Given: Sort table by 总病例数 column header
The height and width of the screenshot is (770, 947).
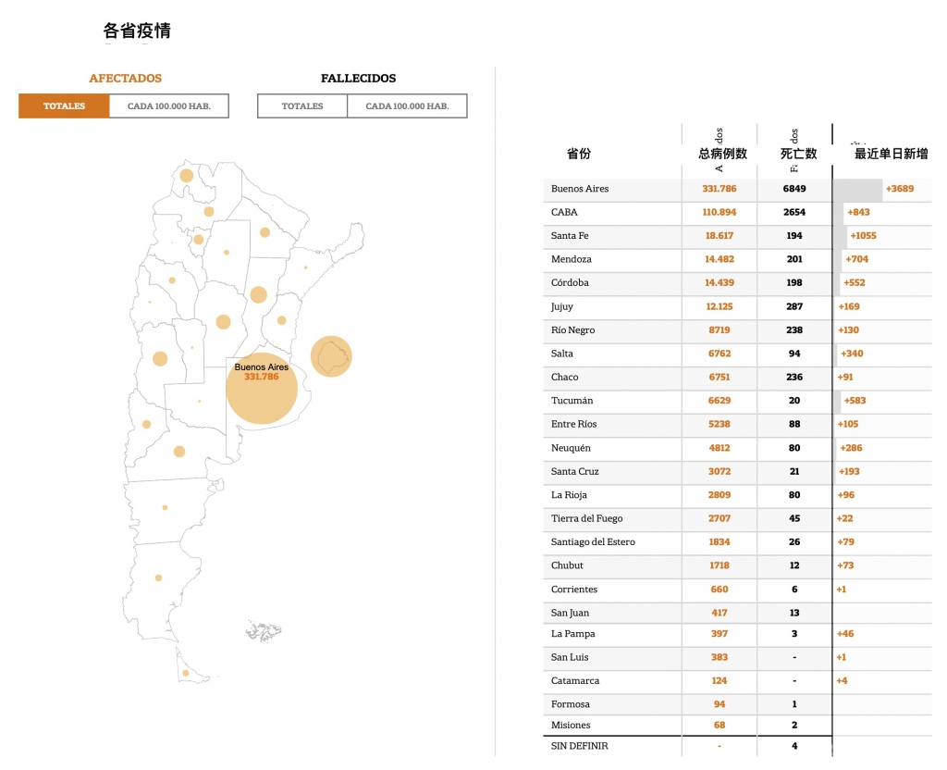Looking at the screenshot, I should pos(722,154).
